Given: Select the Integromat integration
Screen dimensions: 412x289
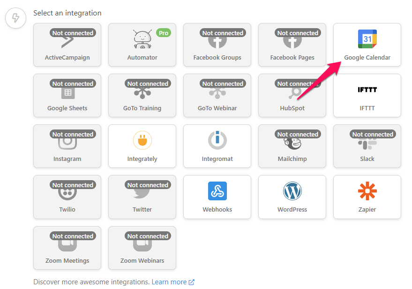Looking at the screenshot, I should (x=217, y=146).
